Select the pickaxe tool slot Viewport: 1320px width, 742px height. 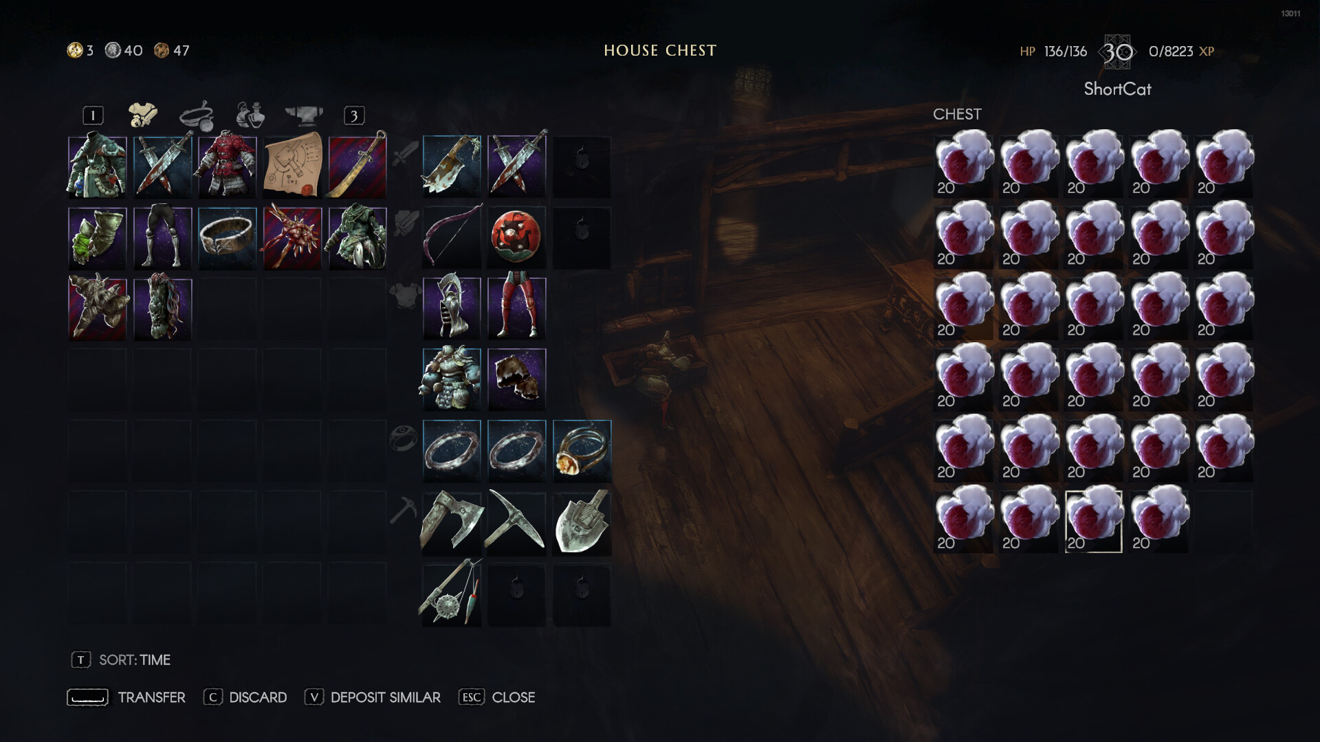coord(516,521)
